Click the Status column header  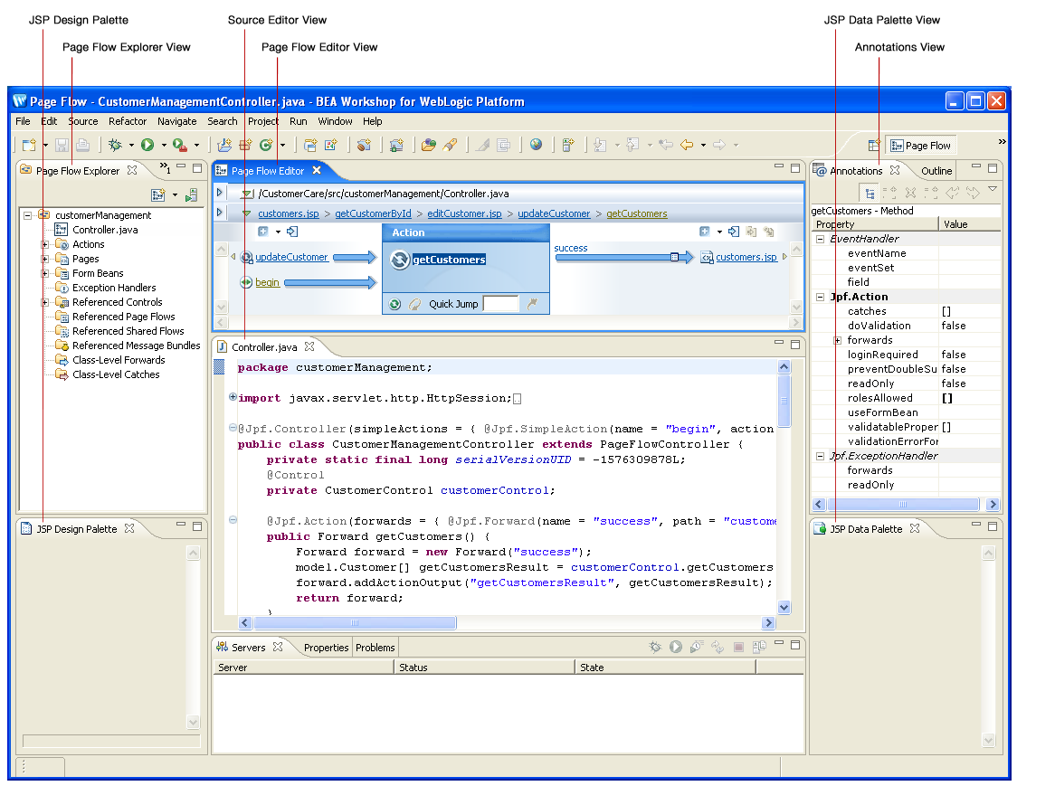484,667
